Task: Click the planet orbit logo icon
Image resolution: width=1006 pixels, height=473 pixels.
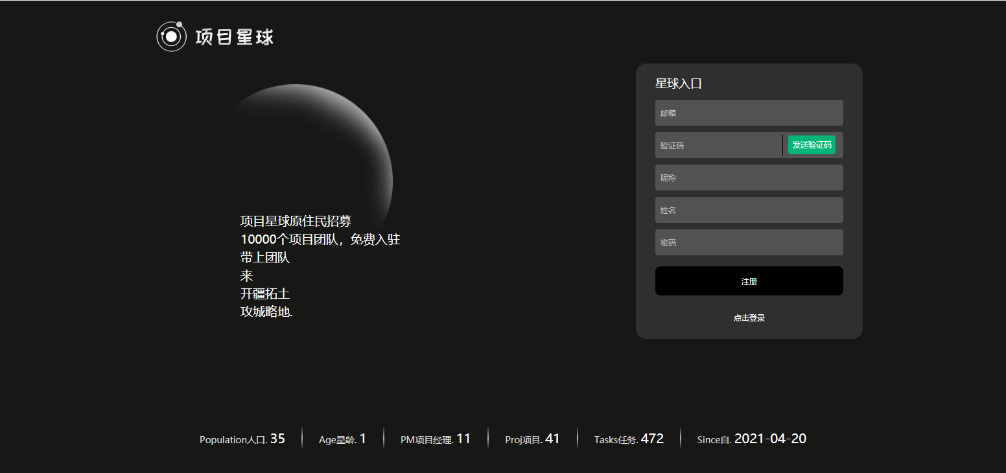Action: (170, 36)
